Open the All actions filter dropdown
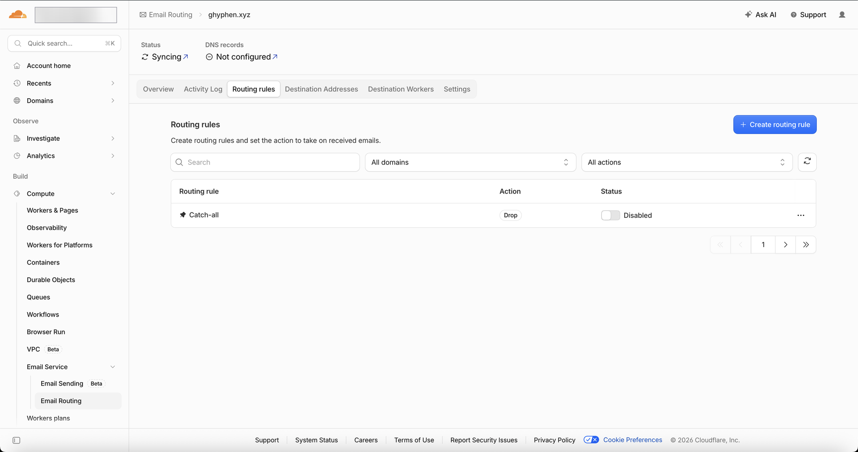858x452 pixels. pyautogui.click(x=687, y=162)
